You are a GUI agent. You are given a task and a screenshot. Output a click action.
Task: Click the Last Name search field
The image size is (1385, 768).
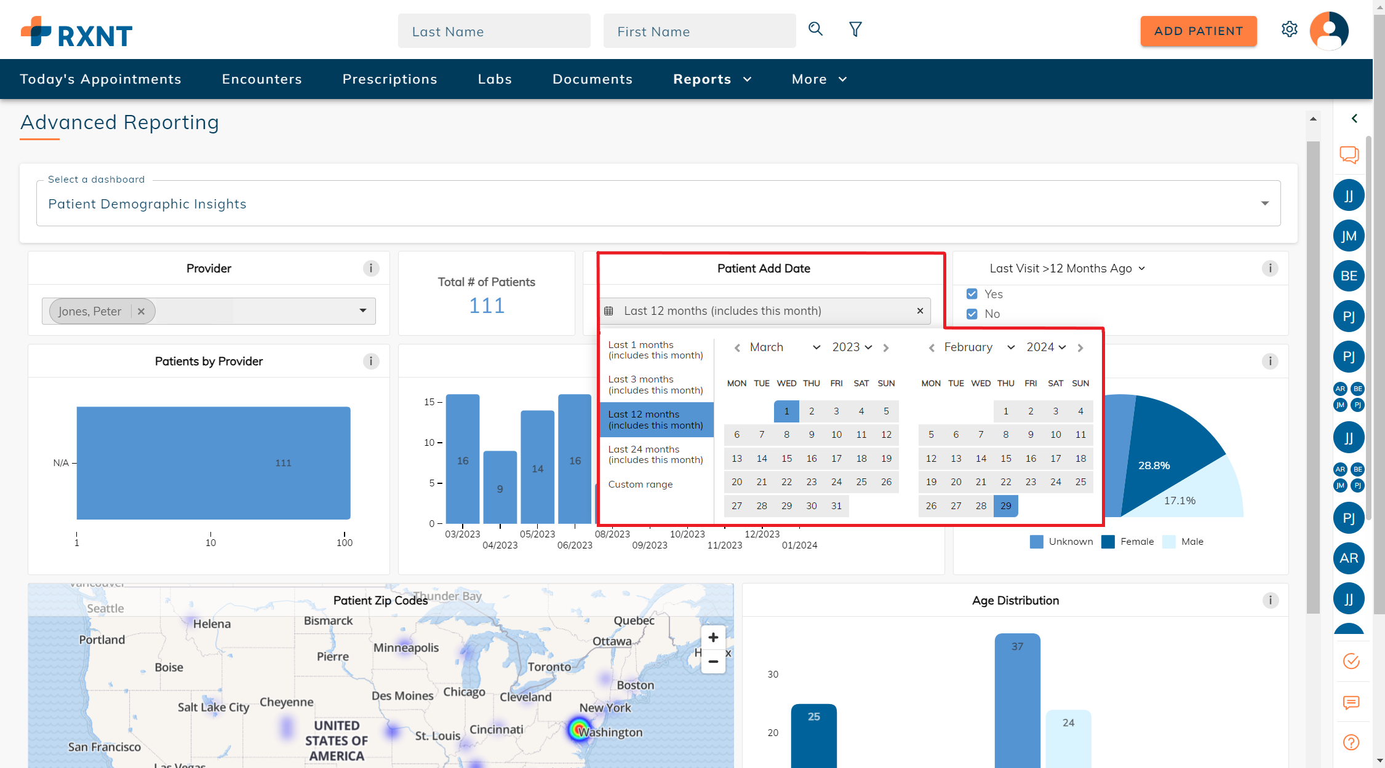[494, 31]
